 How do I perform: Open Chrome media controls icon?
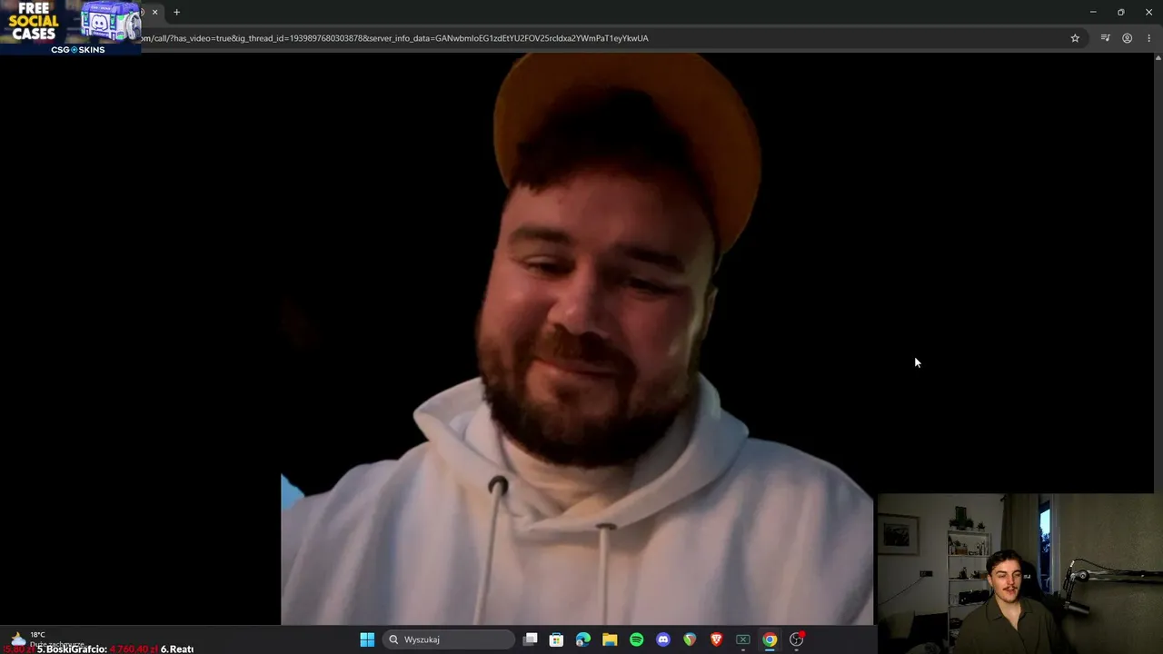coord(1105,38)
